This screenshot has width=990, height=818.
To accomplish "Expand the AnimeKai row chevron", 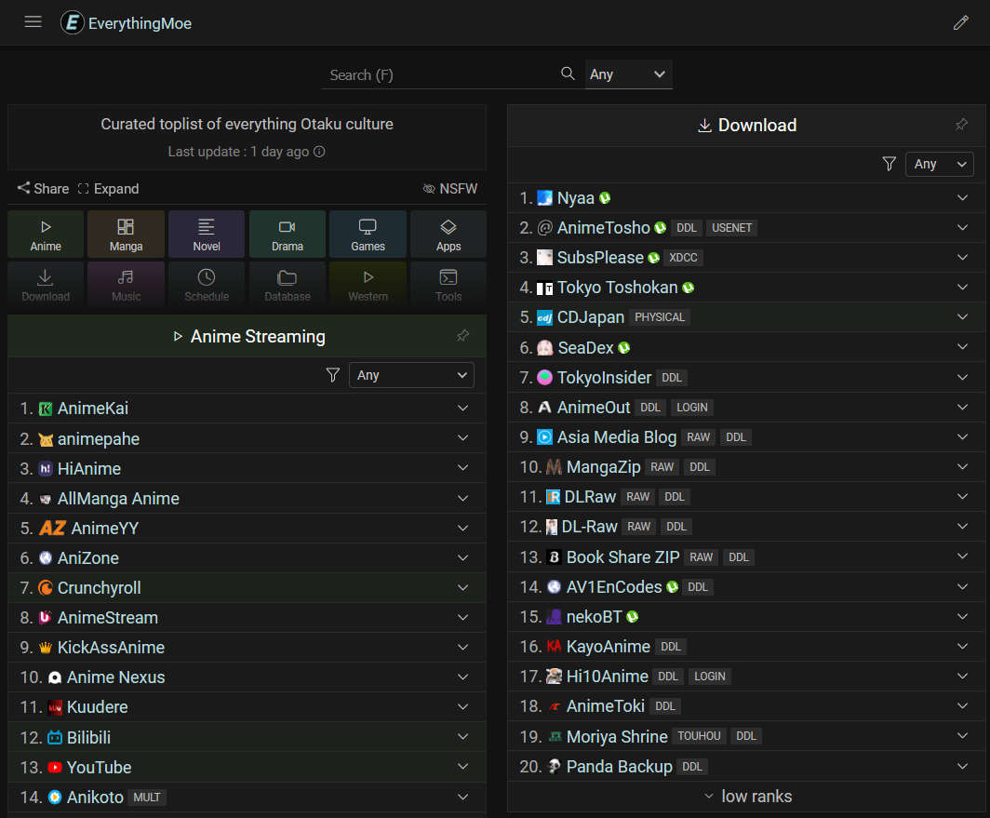I will pos(462,408).
